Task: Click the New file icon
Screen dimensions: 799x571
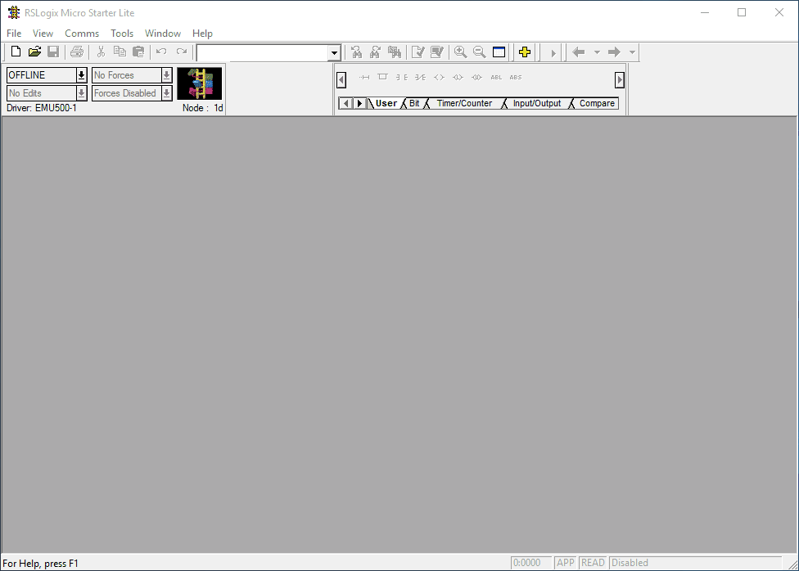Action: (x=16, y=52)
